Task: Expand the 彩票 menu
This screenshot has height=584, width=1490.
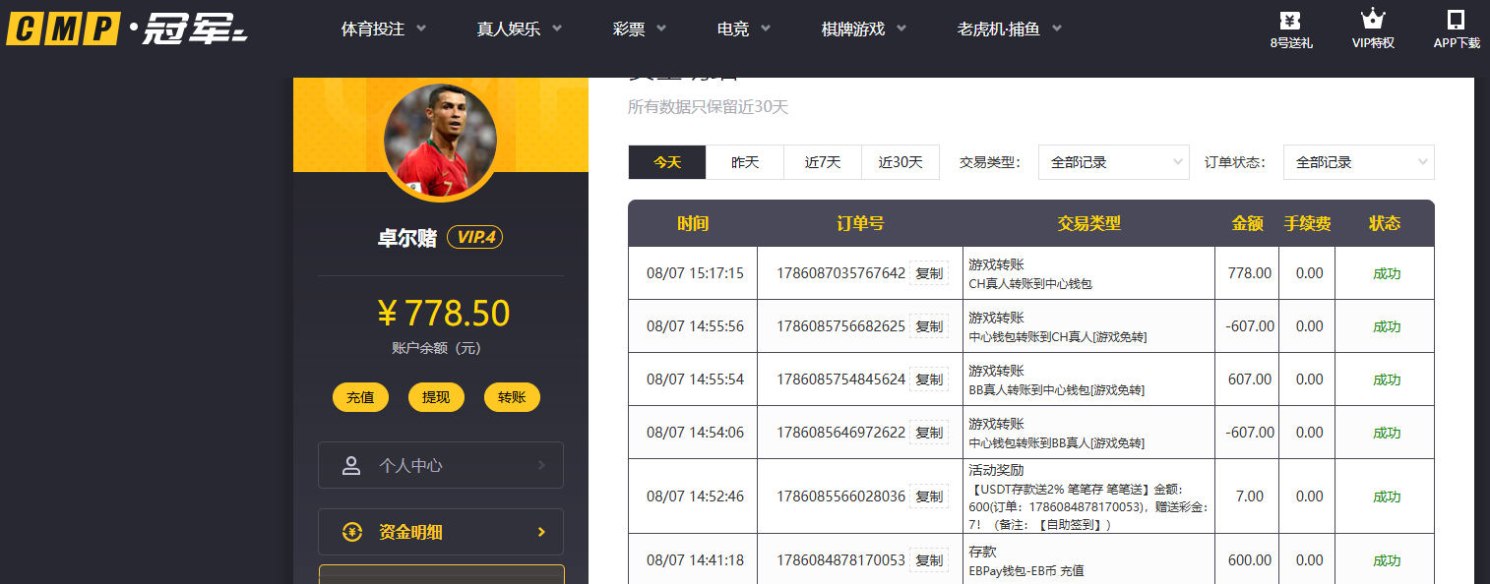Action: [640, 29]
